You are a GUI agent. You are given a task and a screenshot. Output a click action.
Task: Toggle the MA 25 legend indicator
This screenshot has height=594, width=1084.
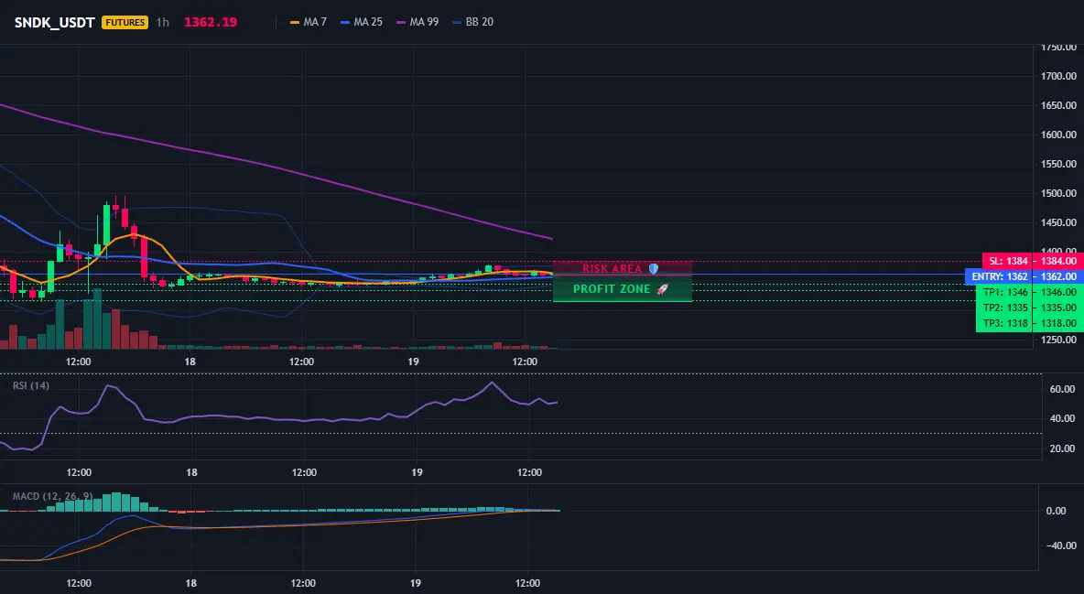click(362, 22)
